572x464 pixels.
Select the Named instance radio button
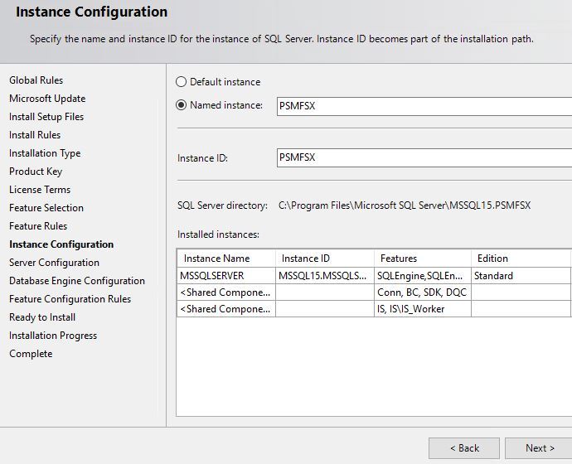click(182, 105)
